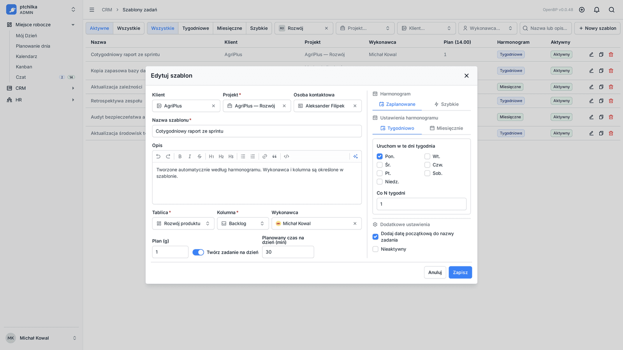Click the AI sparkle icon in the editor

pyautogui.click(x=355, y=156)
